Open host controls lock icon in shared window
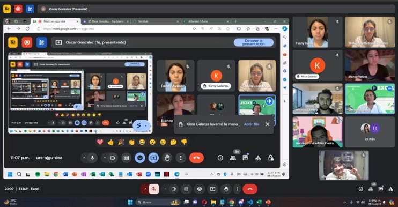Image resolution: width=398 pixels, height=207 pixels. pos(271,158)
